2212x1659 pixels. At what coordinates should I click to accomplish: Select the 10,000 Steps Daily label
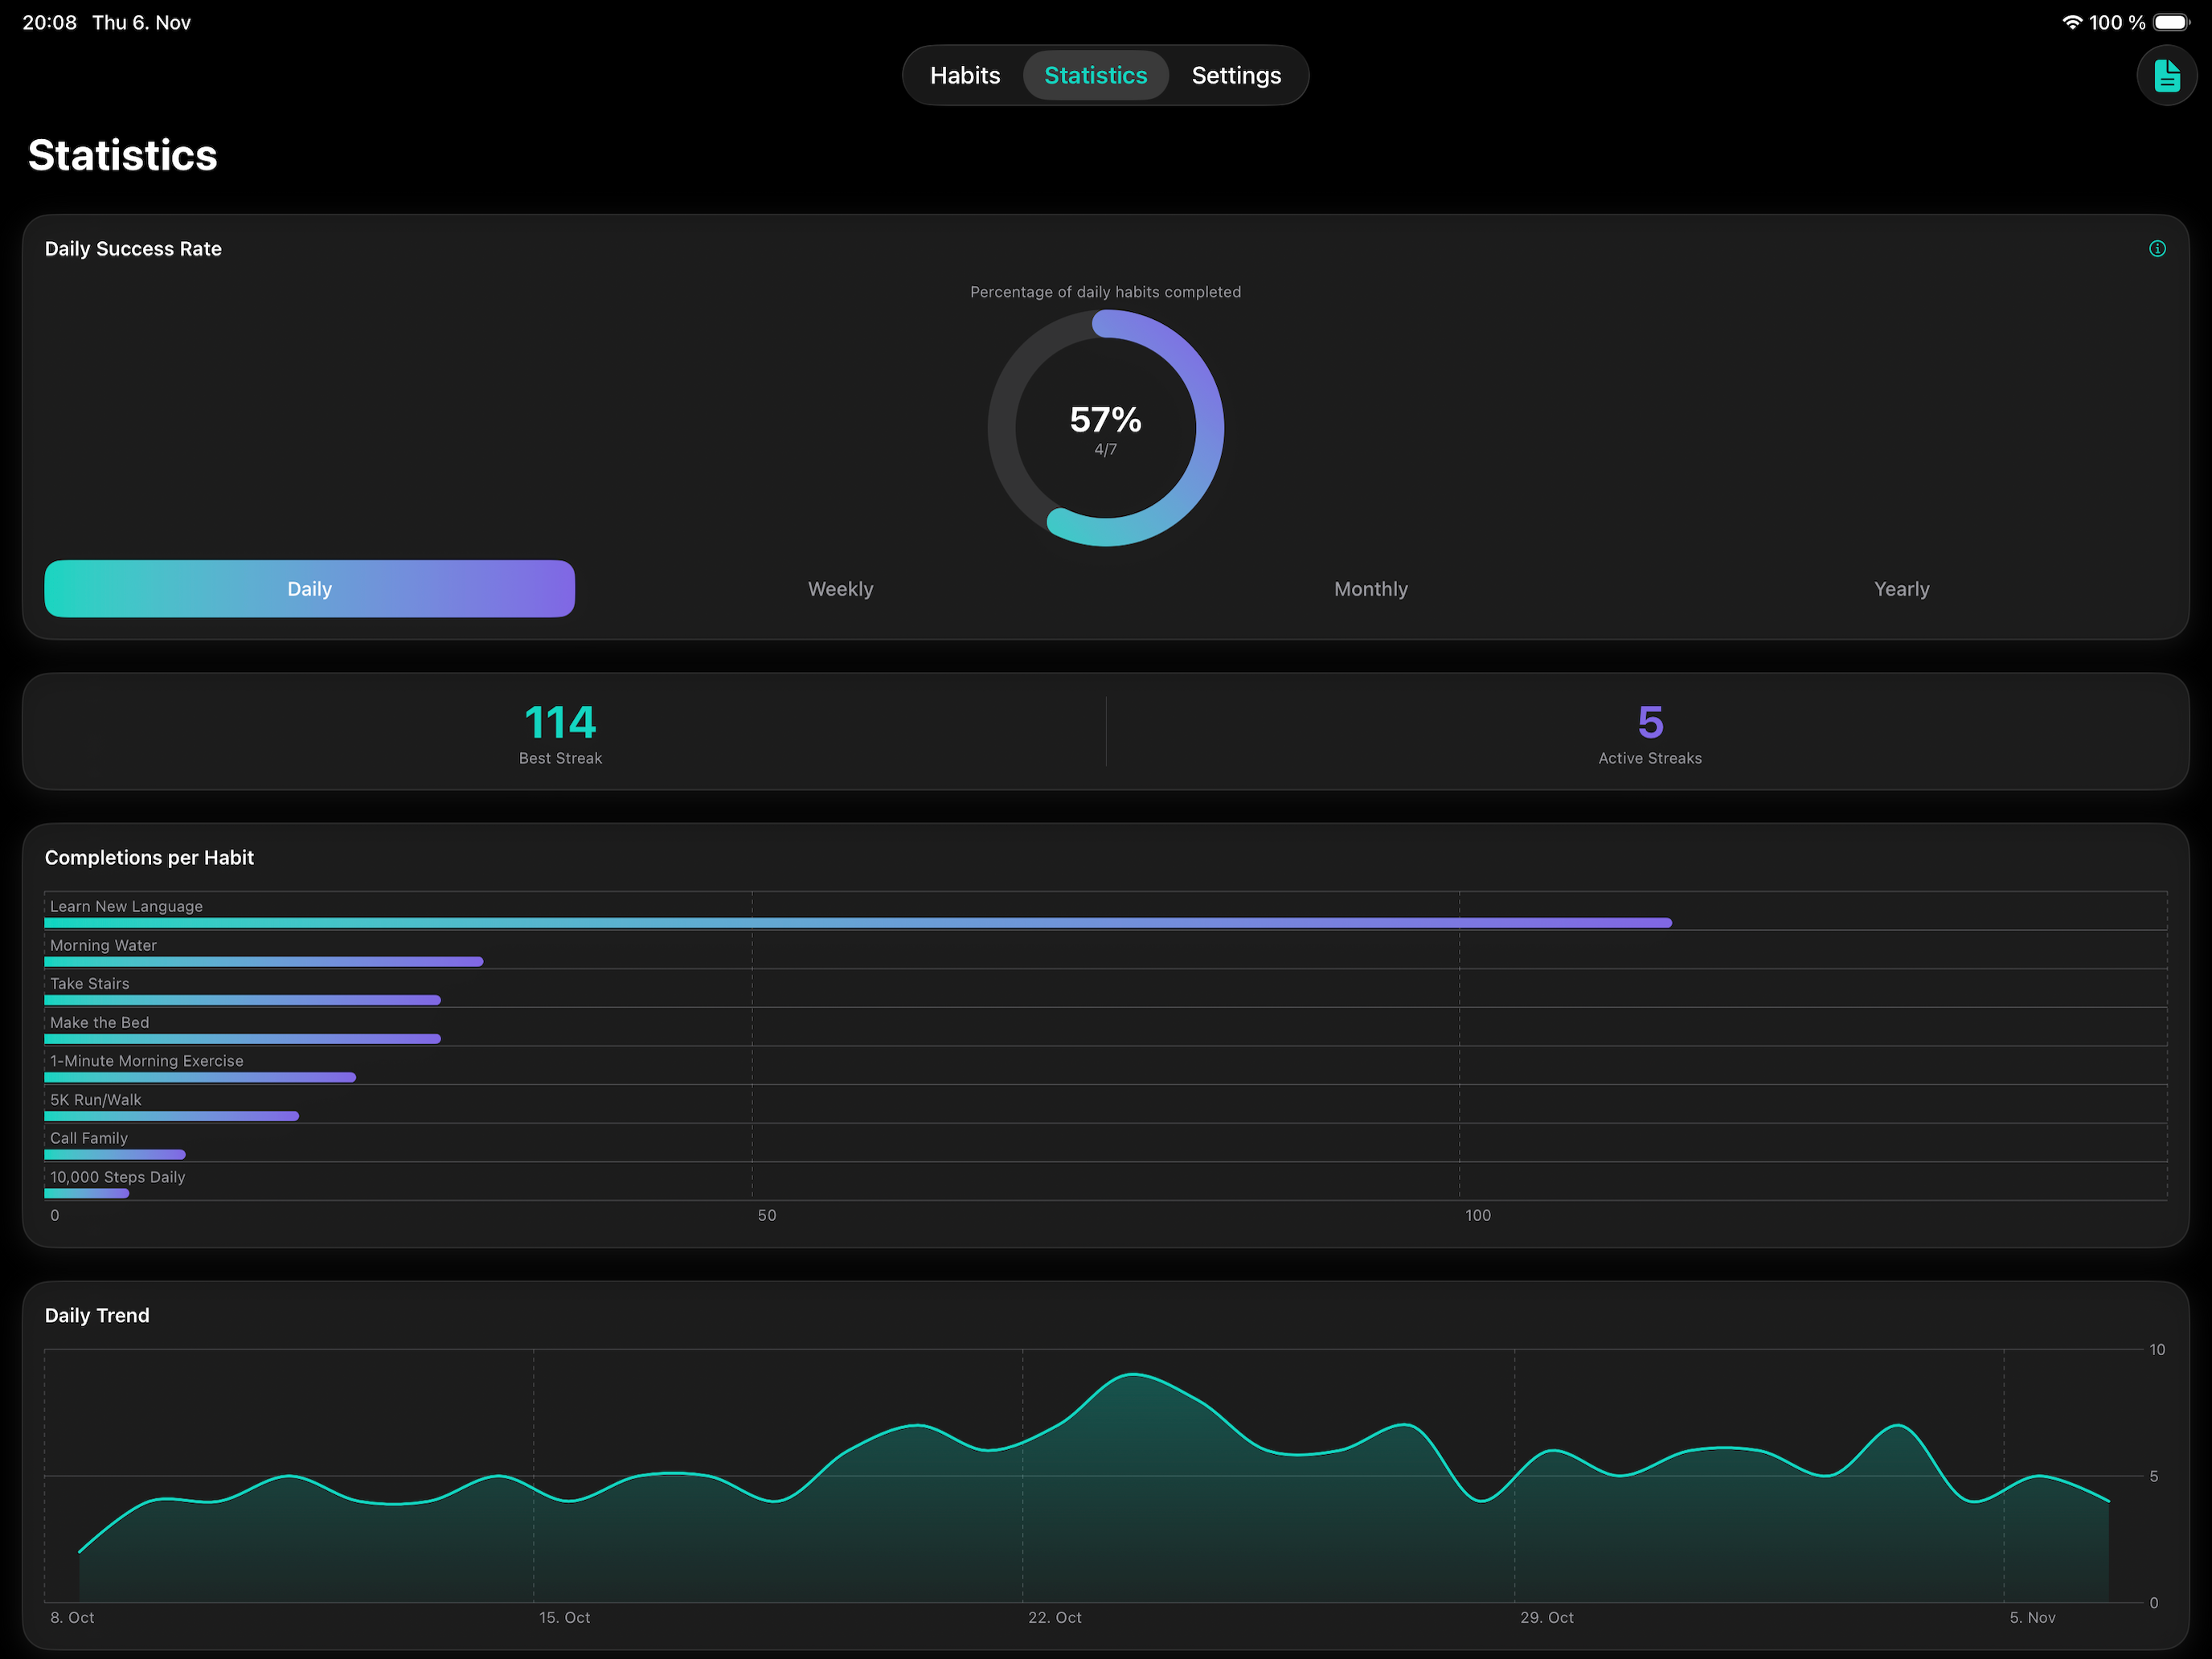tap(118, 1177)
